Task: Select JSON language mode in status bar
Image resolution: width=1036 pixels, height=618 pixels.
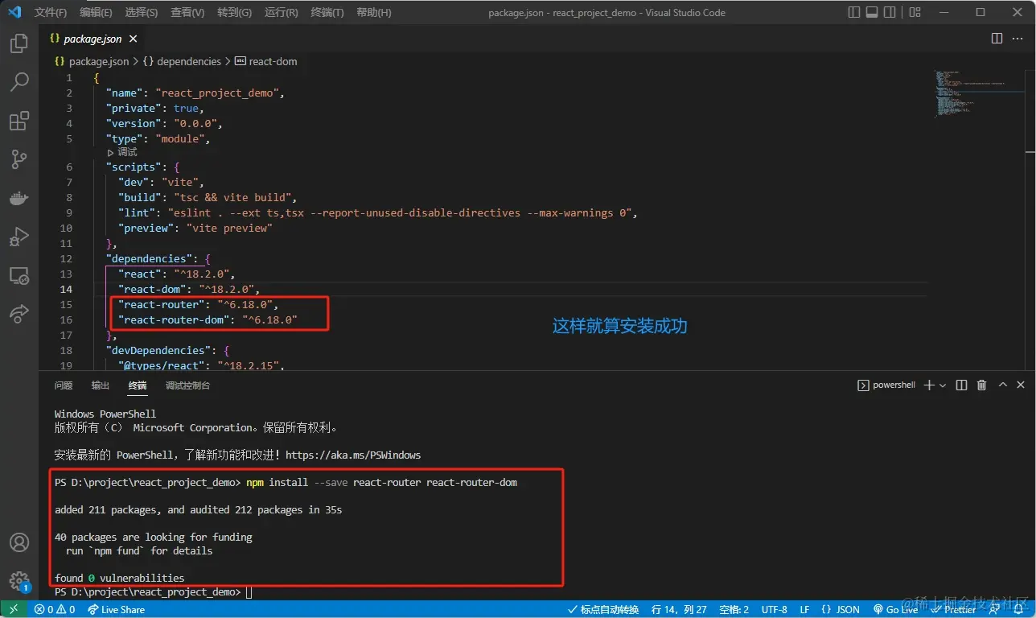Action: coord(841,609)
